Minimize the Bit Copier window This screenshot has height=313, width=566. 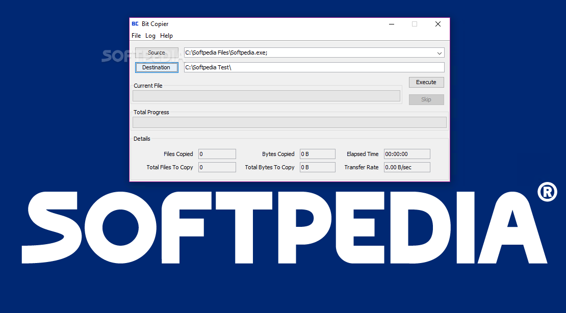click(392, 24)
